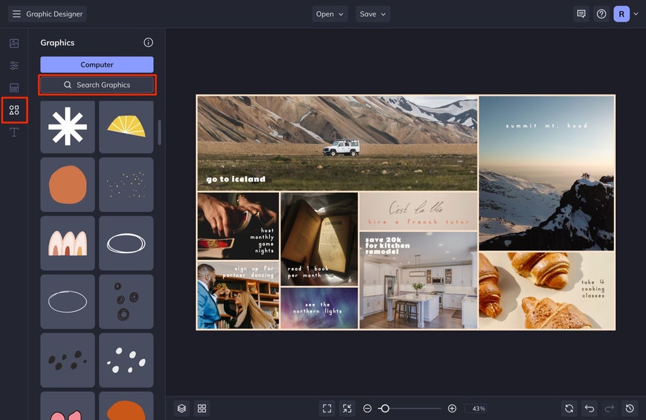Click the R account avatar
Viewport: 646px width, 420px height.
[621, 14]
